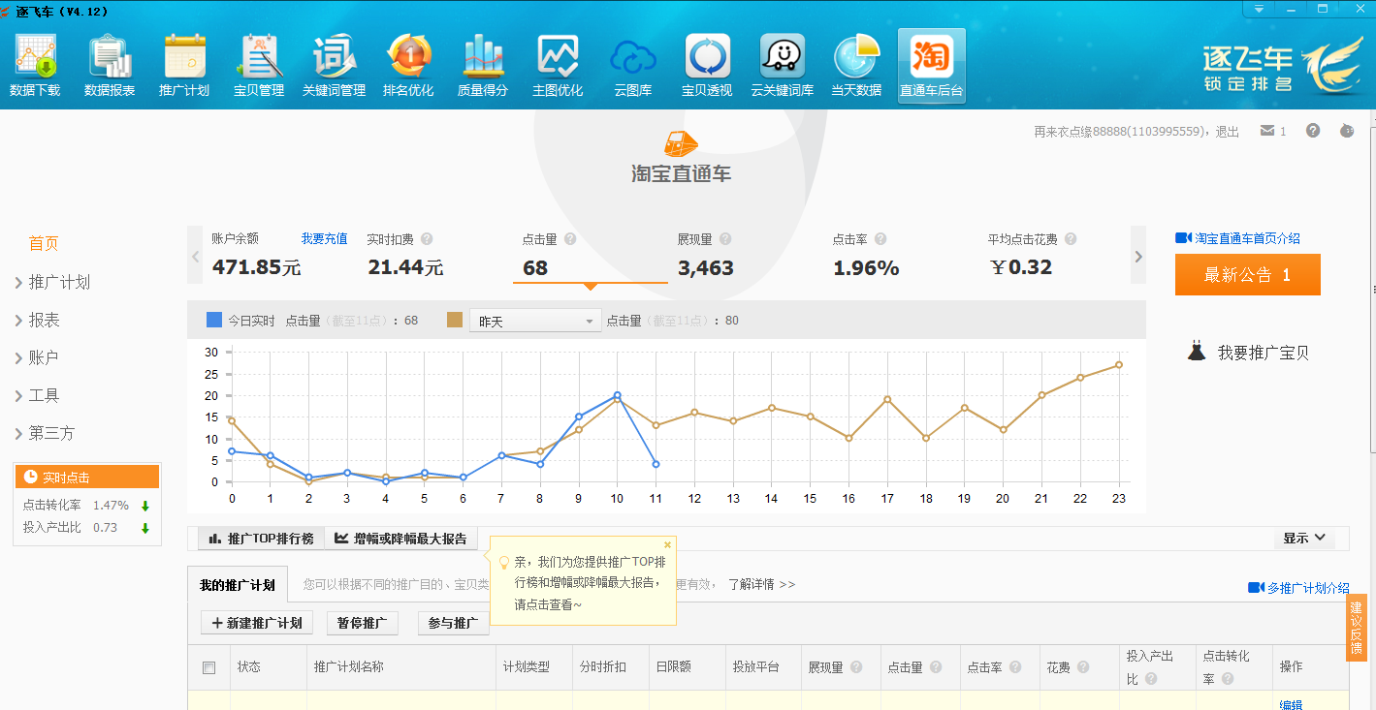
Task: Open the 关键词管理 toolbar icon
Action: [x=334, y=66]
